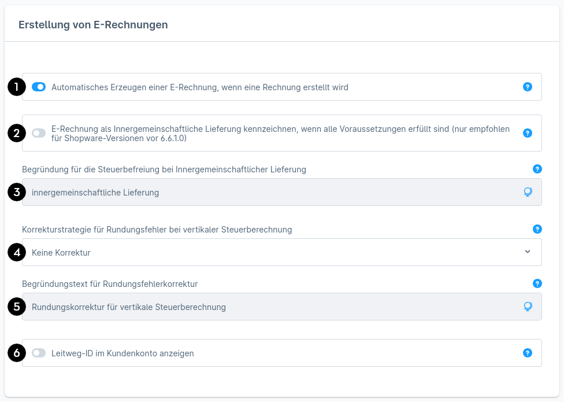The width and height of the screenshot is (564, 402).
Task: Click inheritance icon in innergemeinschaftliche Lieferung field
Action: click(x=528, y=192)
